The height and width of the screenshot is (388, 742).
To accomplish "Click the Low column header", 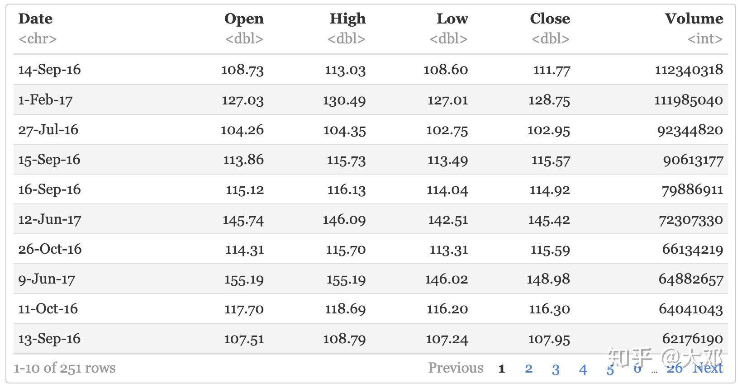I will pos(452,19).
